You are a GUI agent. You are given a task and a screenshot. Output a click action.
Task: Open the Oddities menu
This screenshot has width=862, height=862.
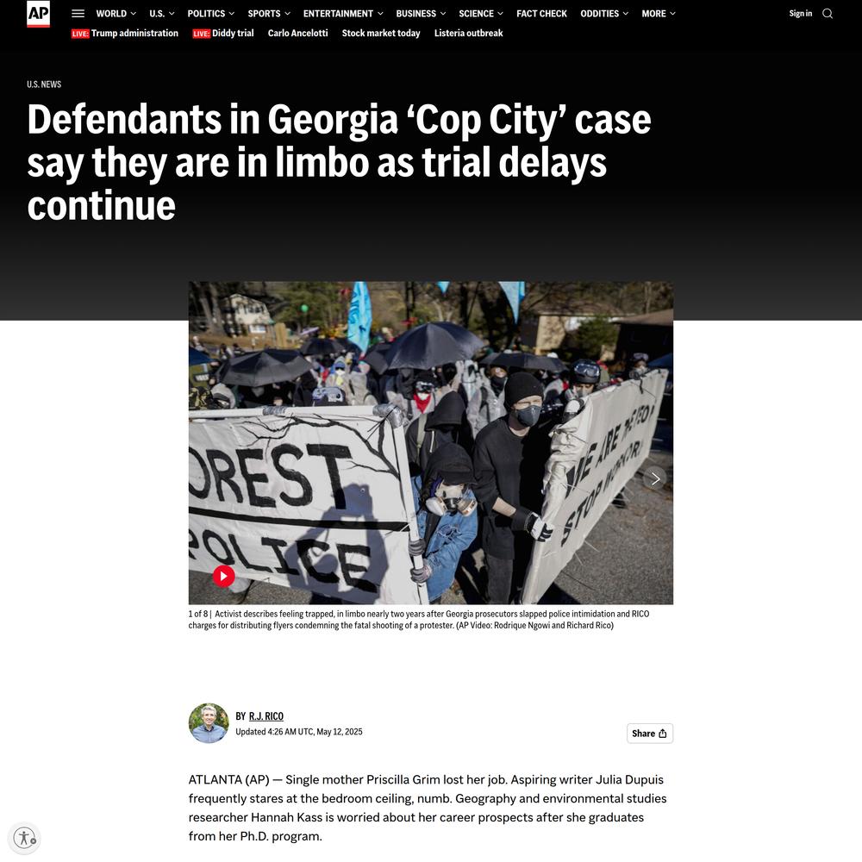click(604, 13)
